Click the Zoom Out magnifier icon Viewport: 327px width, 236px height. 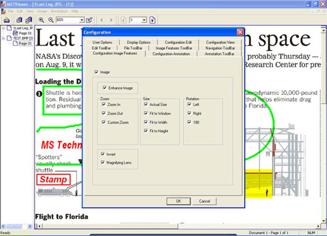(51, 20)
